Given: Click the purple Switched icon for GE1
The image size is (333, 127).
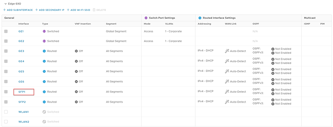Looking at the screenshot, I should coord(44,31).
